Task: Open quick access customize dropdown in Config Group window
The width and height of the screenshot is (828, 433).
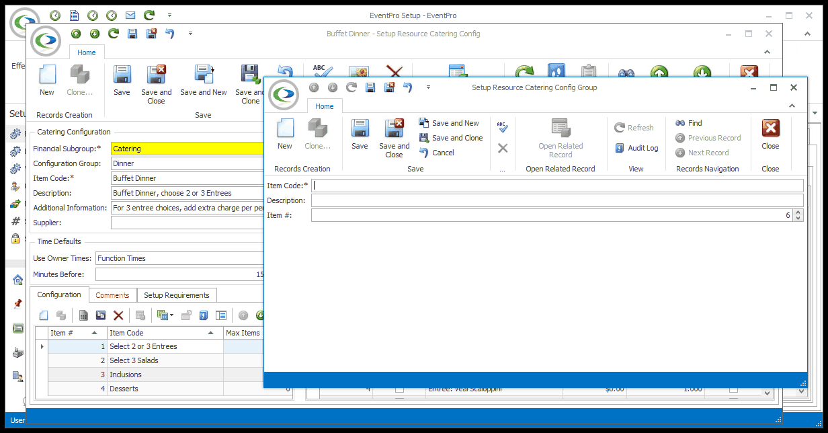Action: coord(428,87)
